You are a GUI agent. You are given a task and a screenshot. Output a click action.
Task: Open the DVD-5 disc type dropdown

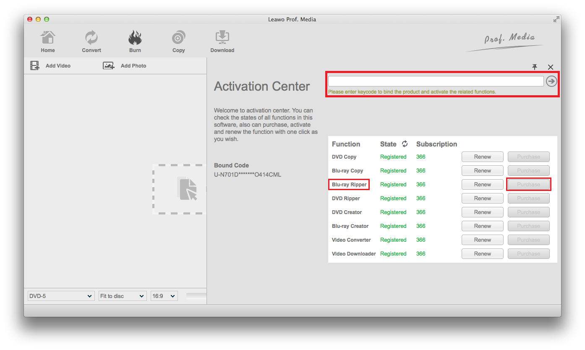point(61,296)
